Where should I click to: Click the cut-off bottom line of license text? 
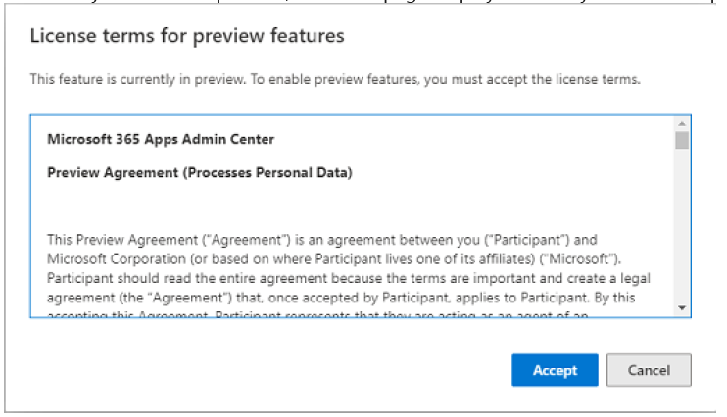point(317,314)
